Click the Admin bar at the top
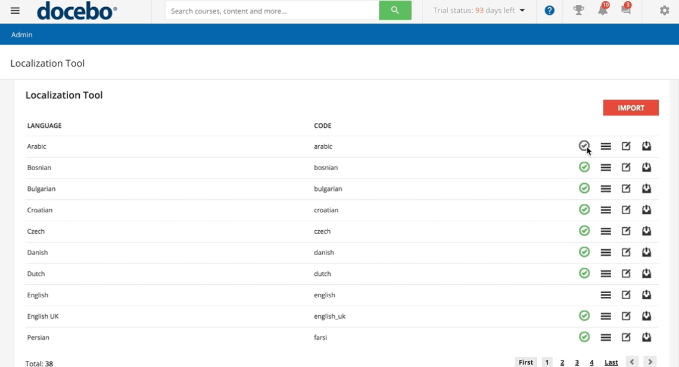The height and width of the screenshot is (367, 679). point(21,34)
